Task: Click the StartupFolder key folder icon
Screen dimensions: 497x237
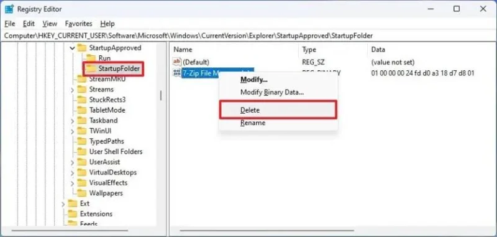Action: (x=91, y=68)
